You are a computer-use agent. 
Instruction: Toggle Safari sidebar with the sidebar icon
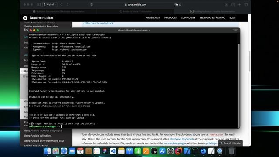pyautogui.click(x=39, y=5)
